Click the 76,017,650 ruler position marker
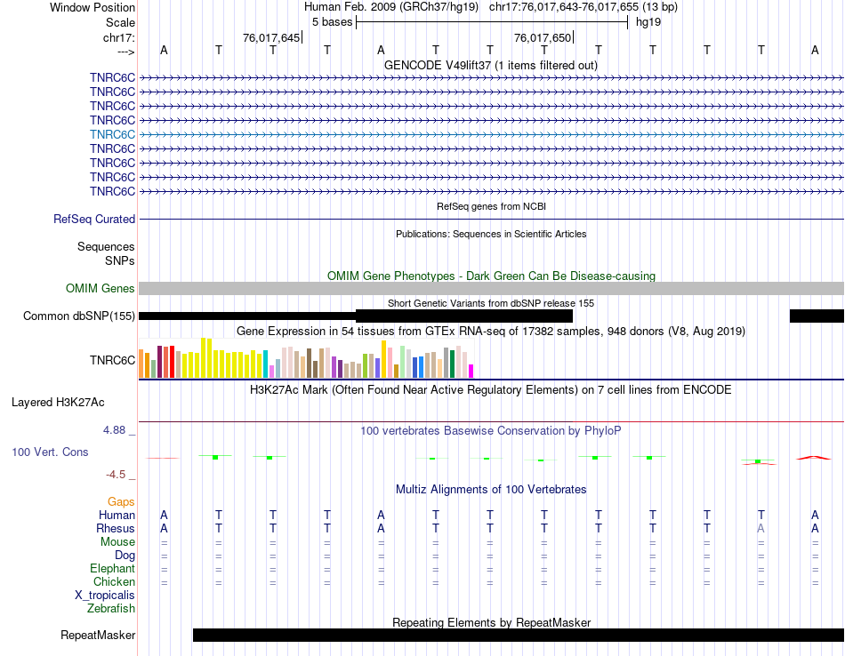Viewport: 845px width, 656px height. pyautogui.click(x=543, y=37)
